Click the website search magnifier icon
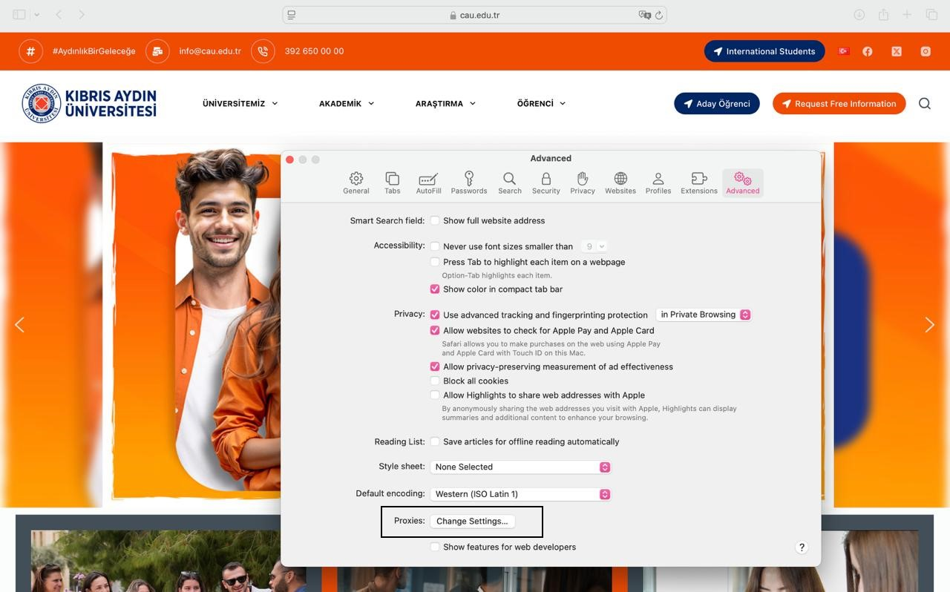The width and height of the screenshot is (950, 592). coord(924,104)
